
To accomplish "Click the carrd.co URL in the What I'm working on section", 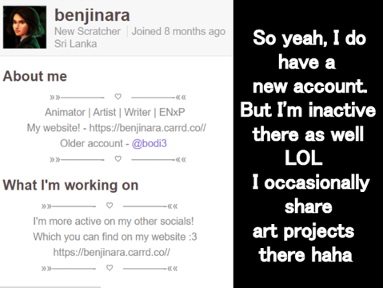I will point(112,252).
